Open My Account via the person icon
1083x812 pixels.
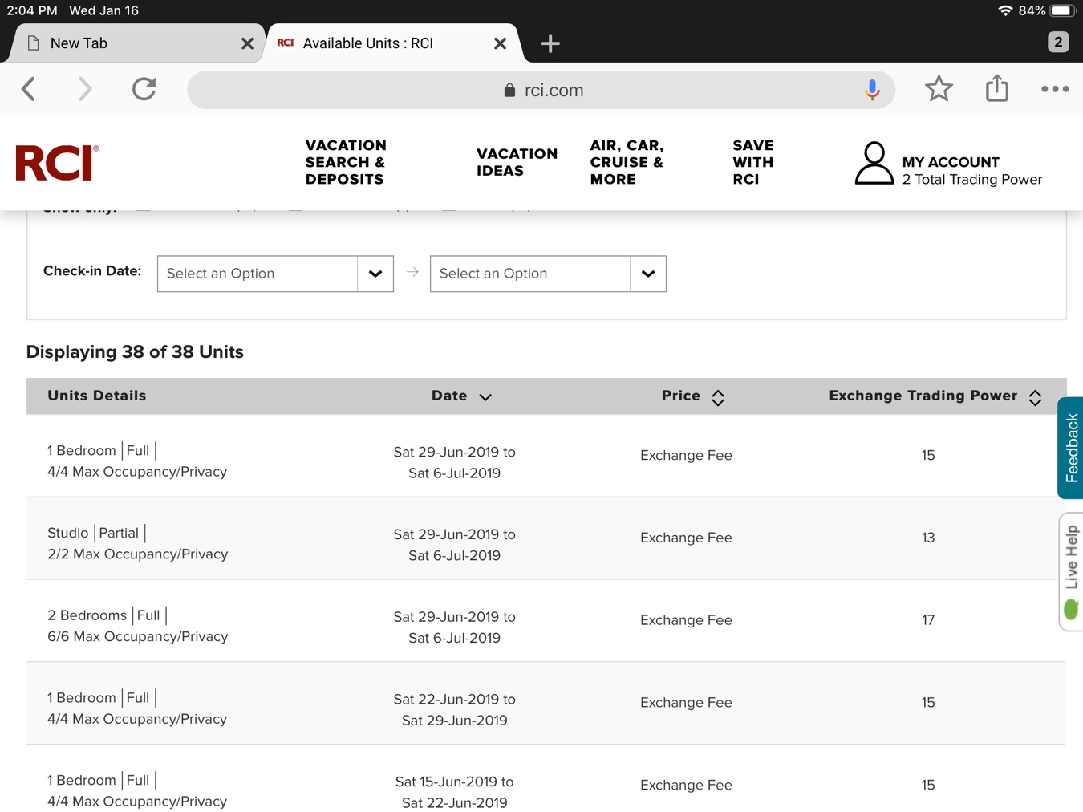click(x=874, y=163)
